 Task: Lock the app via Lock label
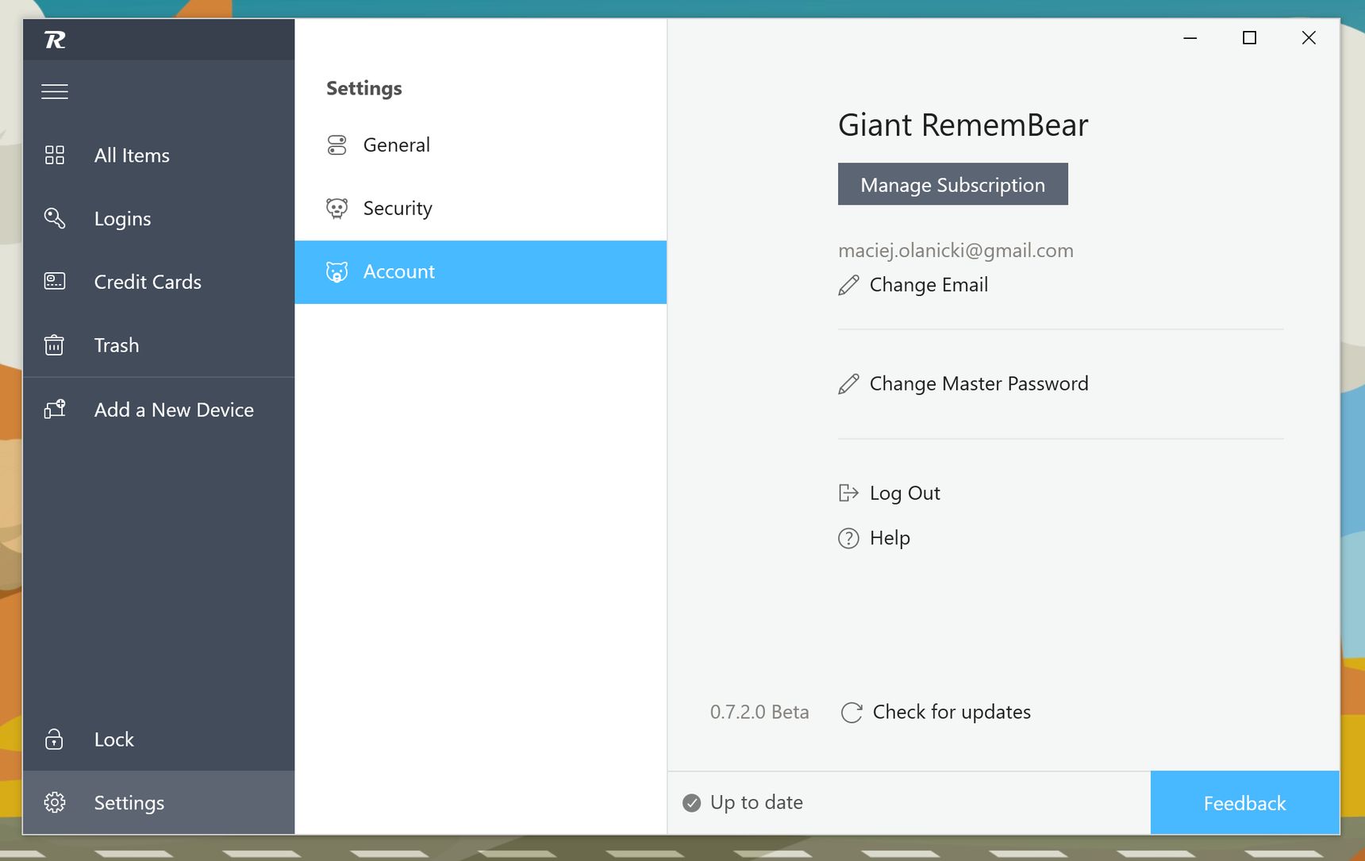click(x=114, y=740)
